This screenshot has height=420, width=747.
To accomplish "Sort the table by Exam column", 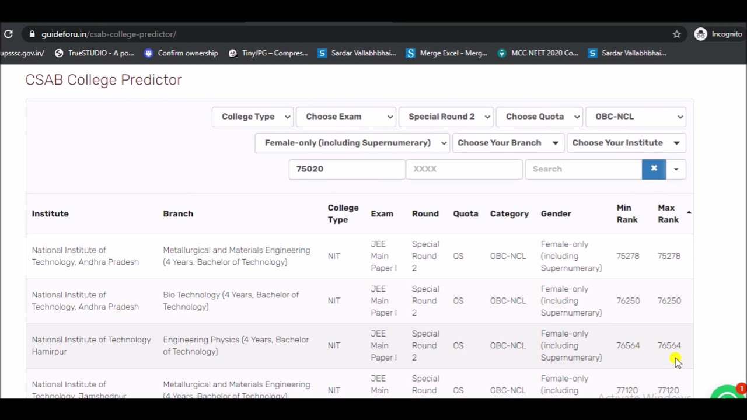I will click(382, 214).
